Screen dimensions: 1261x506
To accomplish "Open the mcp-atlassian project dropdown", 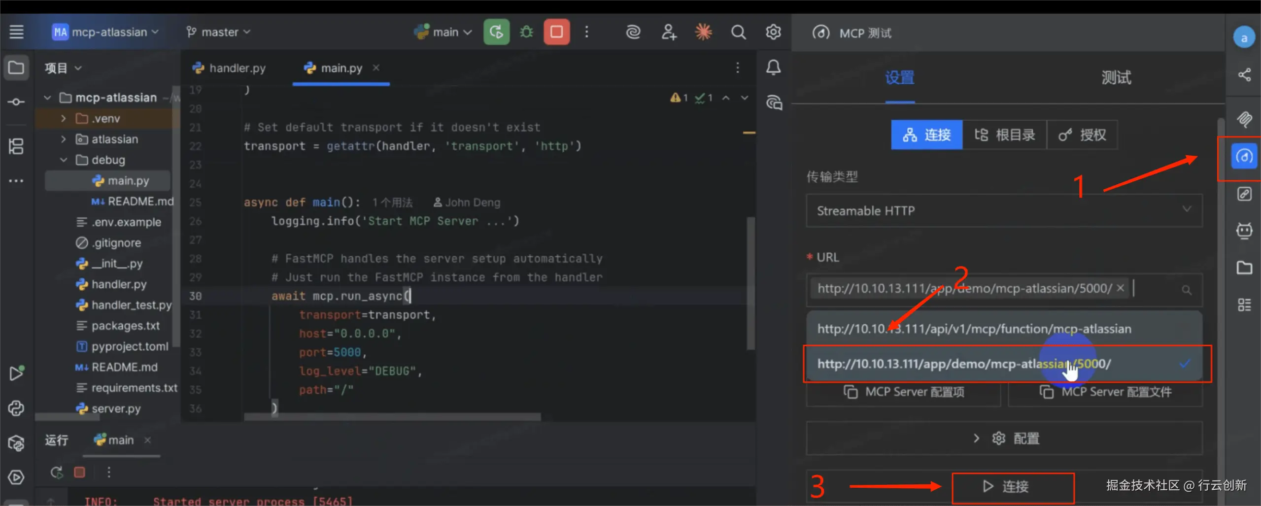I will [105, 32].
